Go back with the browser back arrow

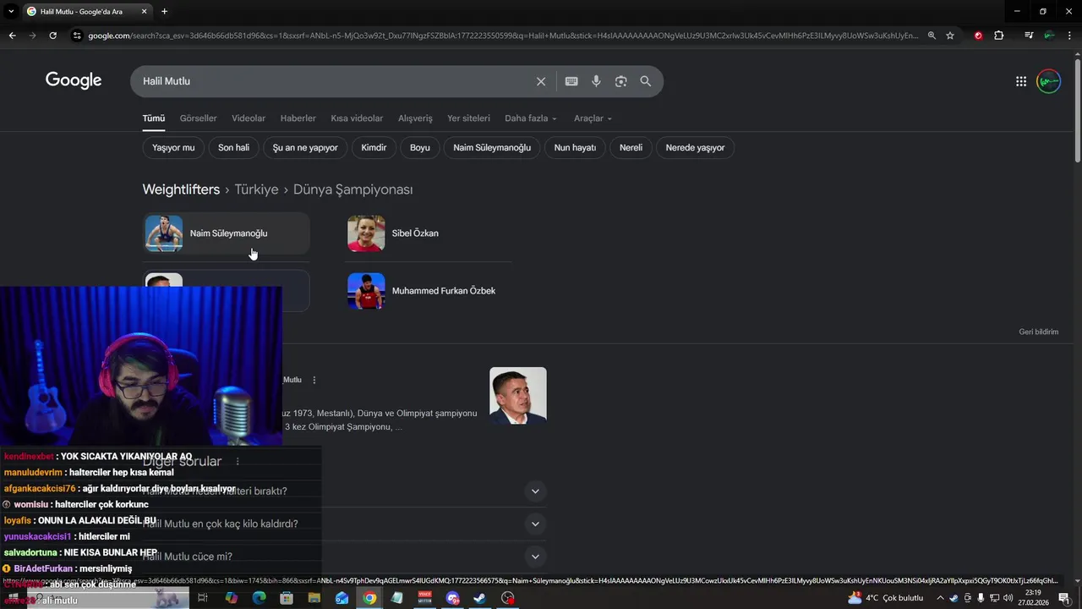tap(12, 36)
